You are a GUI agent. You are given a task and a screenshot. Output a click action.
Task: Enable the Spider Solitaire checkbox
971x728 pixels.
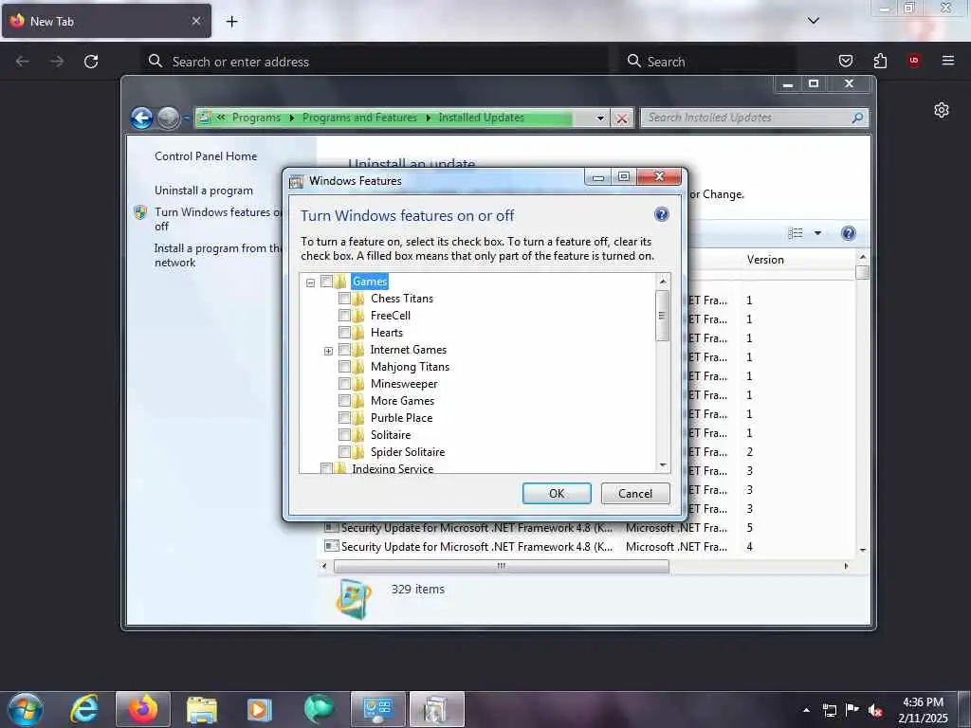click(x=344, y=452)
